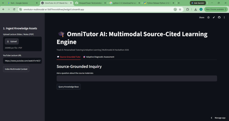This screenshot has width=229, height=121.
Task: Switch to python 3.12 download Google tab
Action: pos(125,3)
